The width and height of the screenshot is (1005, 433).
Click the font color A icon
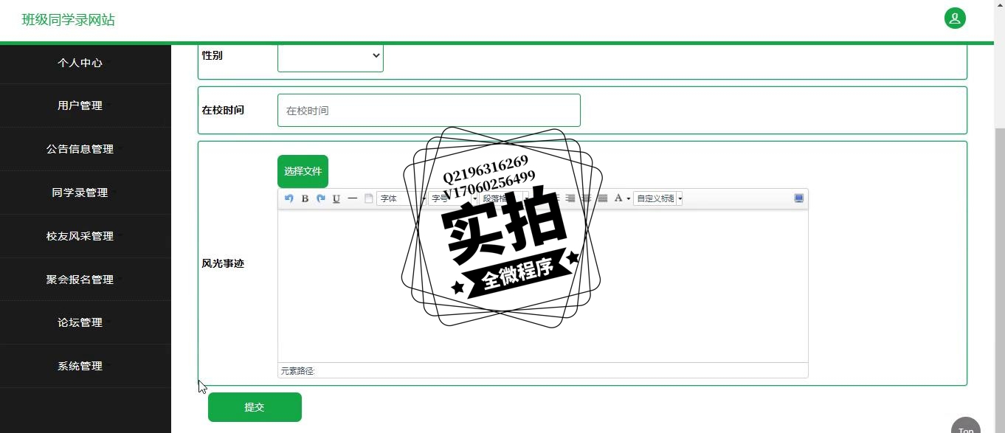[618, 198]
